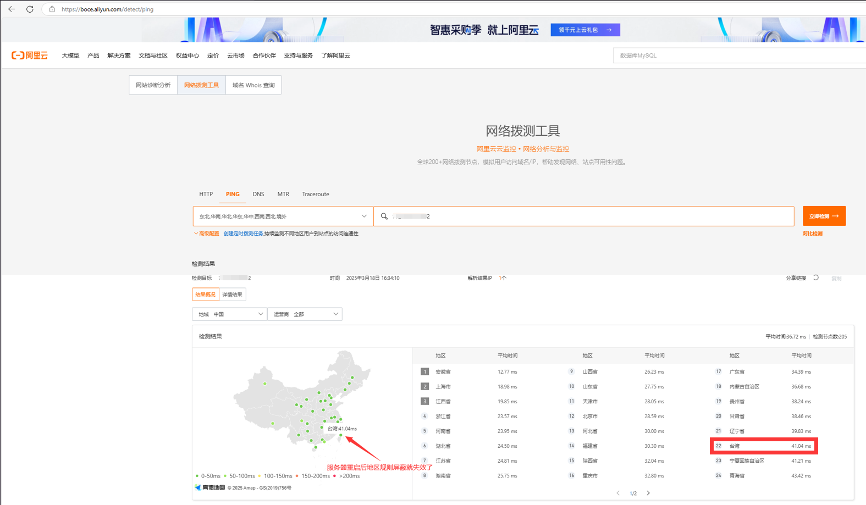The width and height of the screenshot is (866, 505).
Task: Open the 云市场 menu
Action: pos(236,56)
